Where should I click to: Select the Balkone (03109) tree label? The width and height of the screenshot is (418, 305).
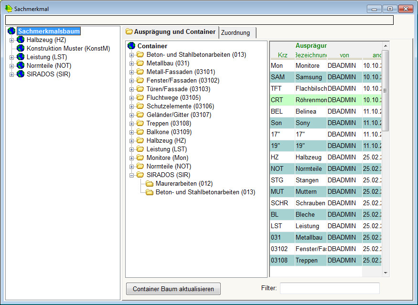(169, 132)
